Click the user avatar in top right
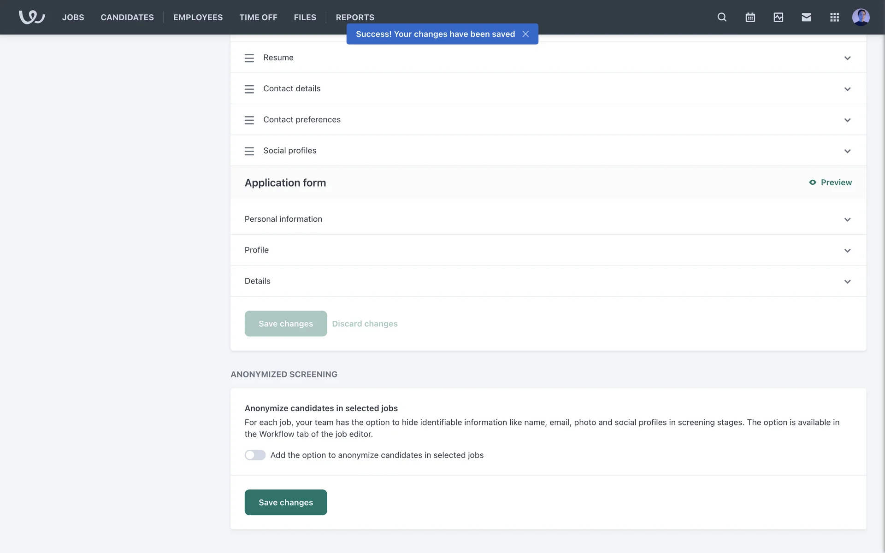This screenshot has height=553, width=885. [x=861, y=17]
